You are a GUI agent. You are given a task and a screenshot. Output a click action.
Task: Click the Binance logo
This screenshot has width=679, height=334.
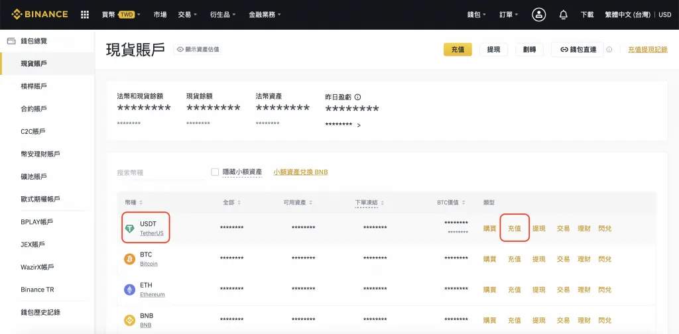(40, 14)
